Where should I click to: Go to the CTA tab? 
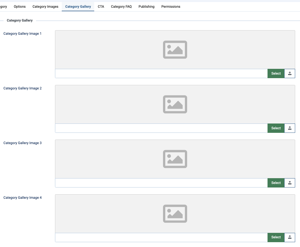(x=101, y=6)
